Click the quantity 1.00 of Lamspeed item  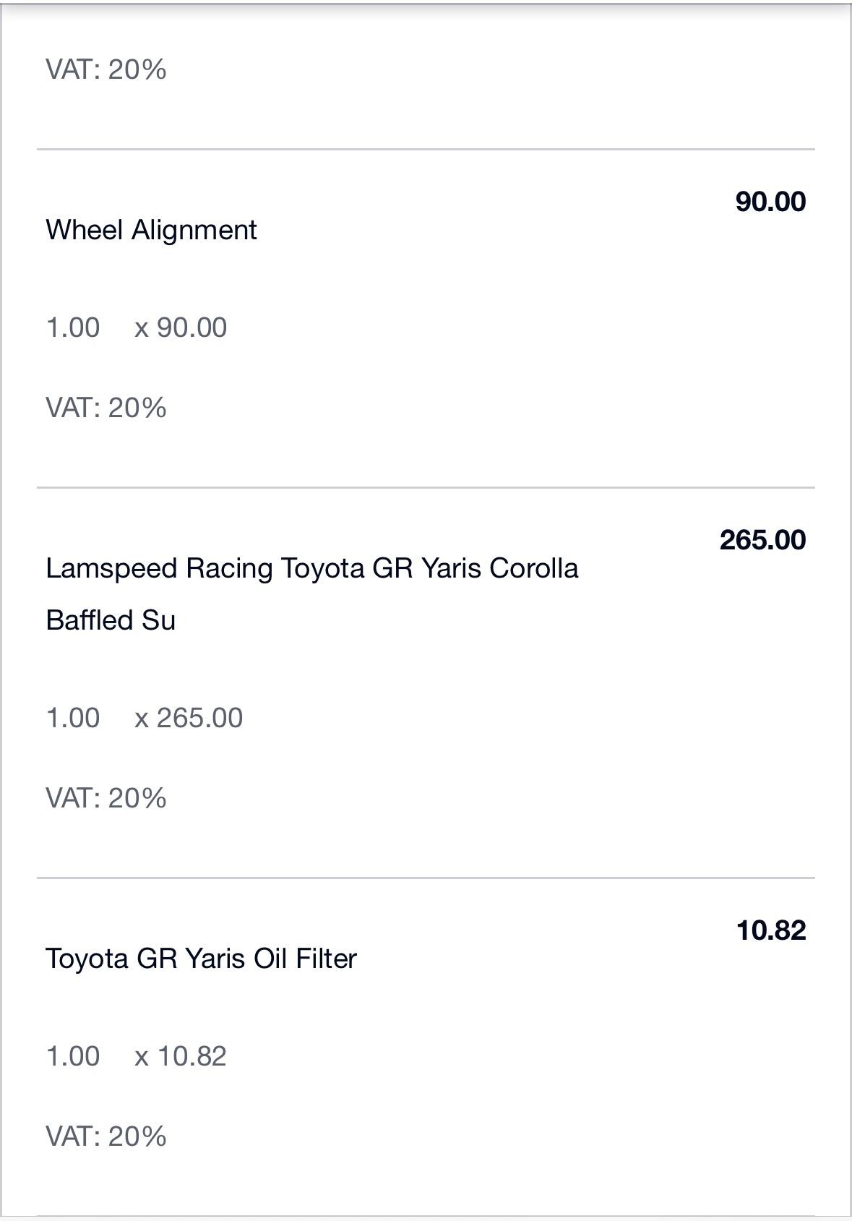pos(73,718)
